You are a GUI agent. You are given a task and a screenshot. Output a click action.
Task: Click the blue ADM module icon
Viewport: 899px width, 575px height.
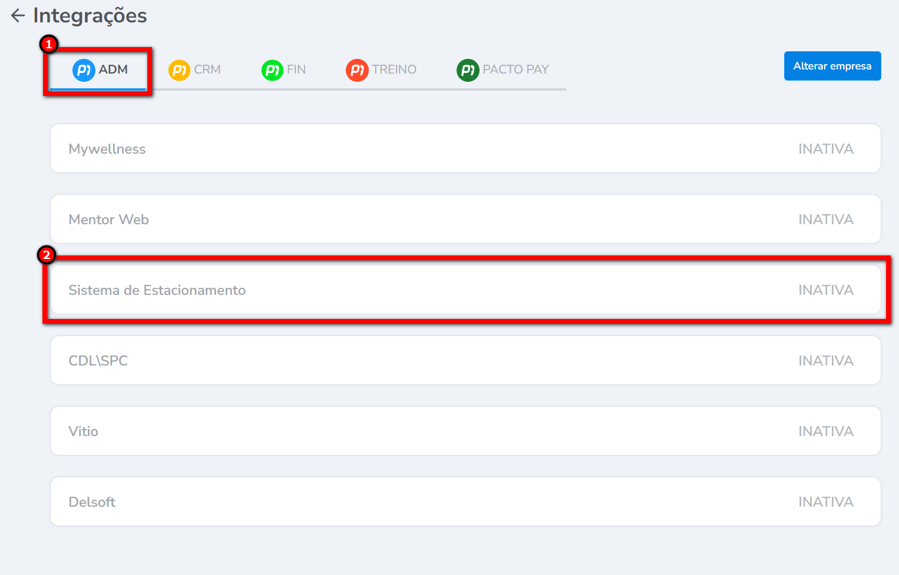point(84,70)
